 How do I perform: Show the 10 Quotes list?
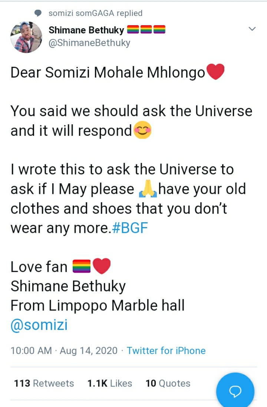(x=168, y=383)
